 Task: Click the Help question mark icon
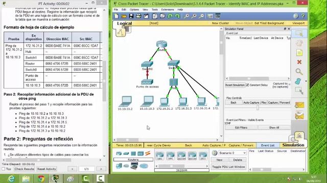pos(303,16)
